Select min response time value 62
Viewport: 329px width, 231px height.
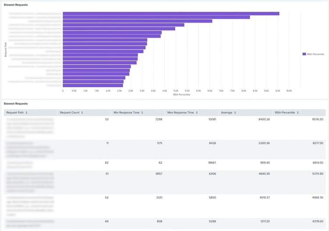161,163
